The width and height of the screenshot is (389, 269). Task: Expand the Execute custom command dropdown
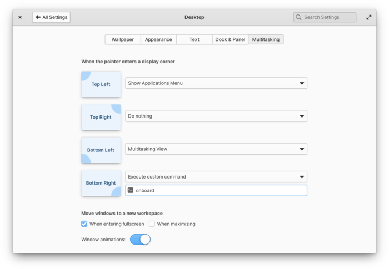216,177
